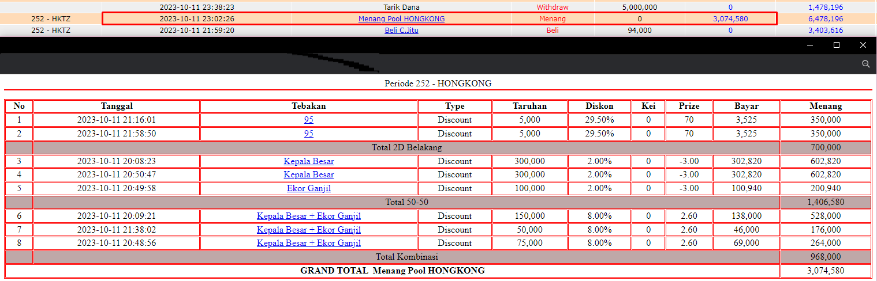Viewport: 877px width, 281px height.
Task: Open Kepala Besar link in row 4
Action: 309,174
